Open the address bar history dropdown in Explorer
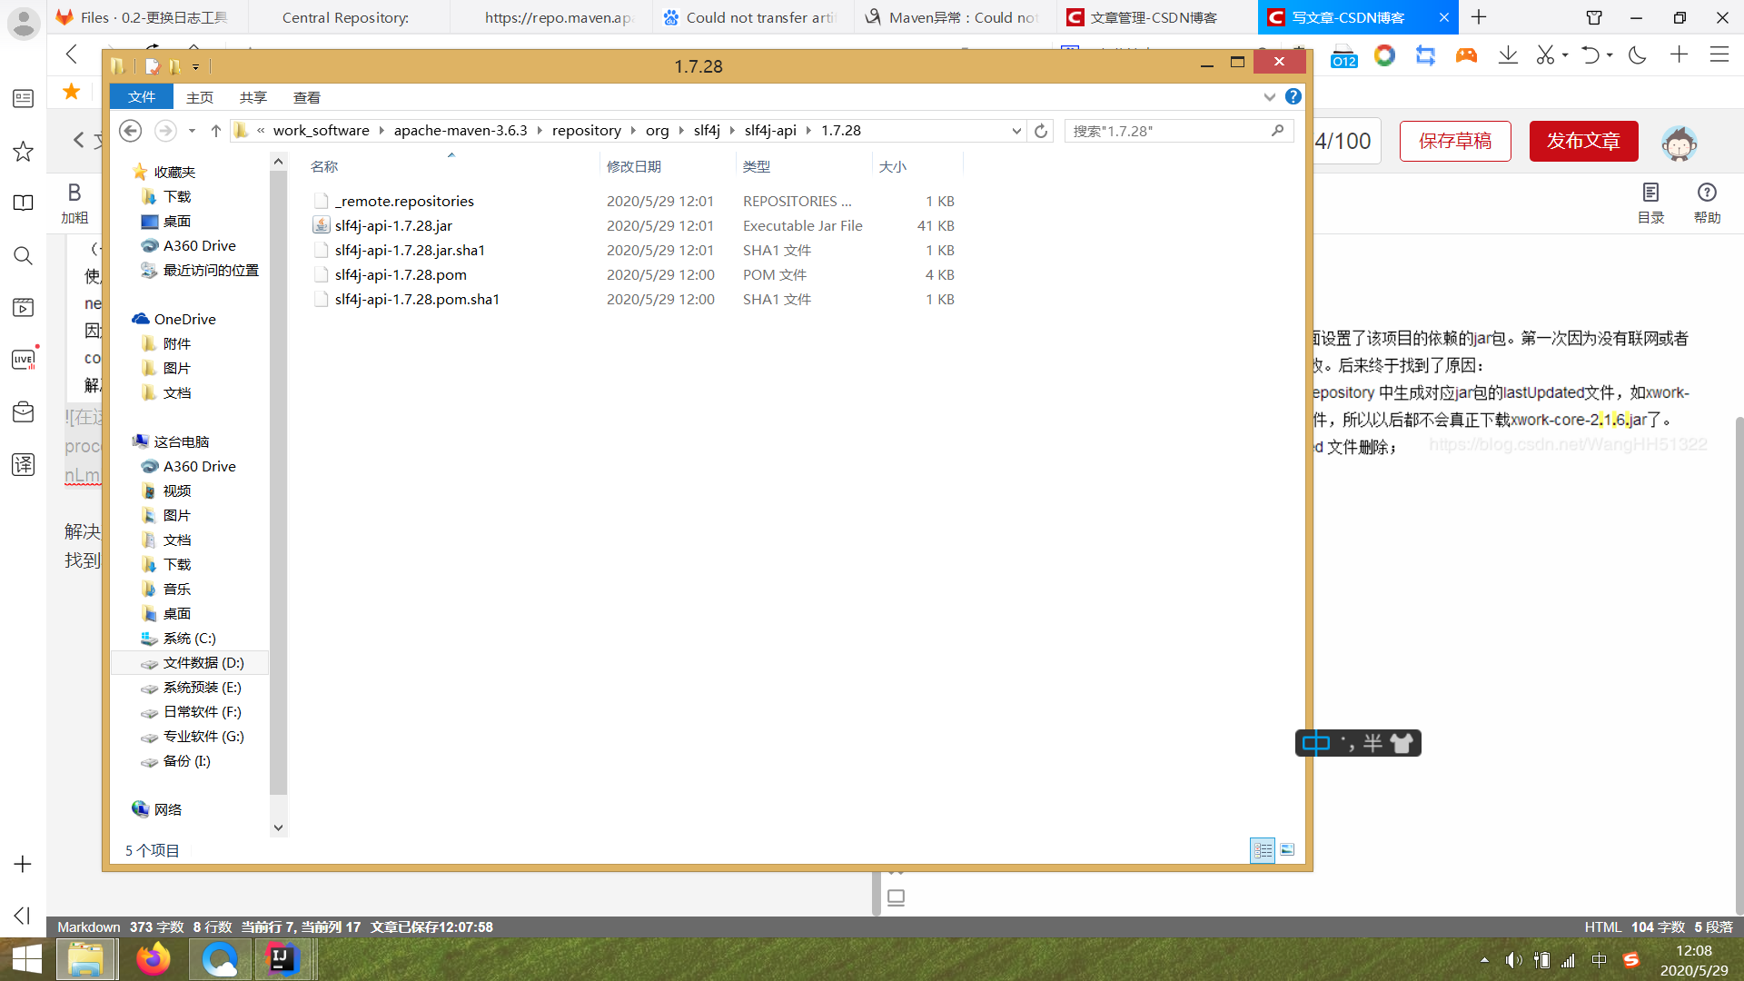Viewport: 1744px width, 981px height. coord(1016,130)
